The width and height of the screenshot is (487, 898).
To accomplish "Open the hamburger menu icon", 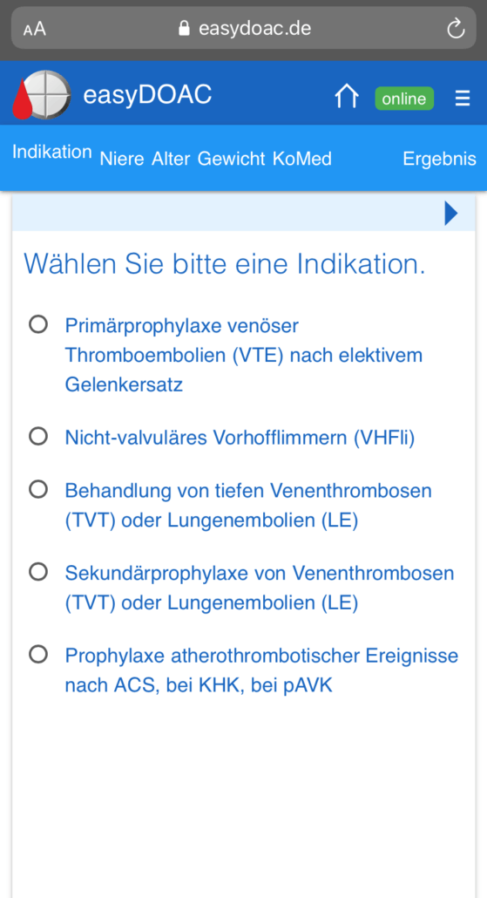I will click(x=463, y=99).
